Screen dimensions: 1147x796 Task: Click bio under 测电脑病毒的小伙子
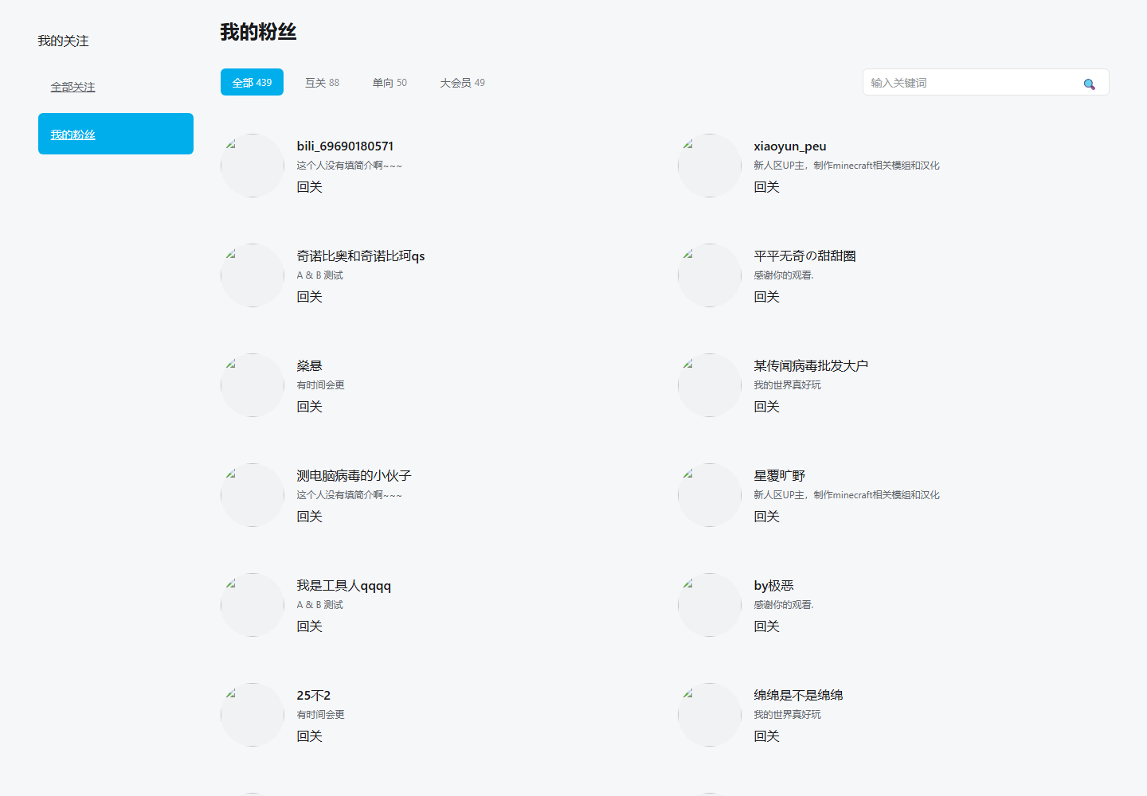pyautogui.click(x=349, y=495)
